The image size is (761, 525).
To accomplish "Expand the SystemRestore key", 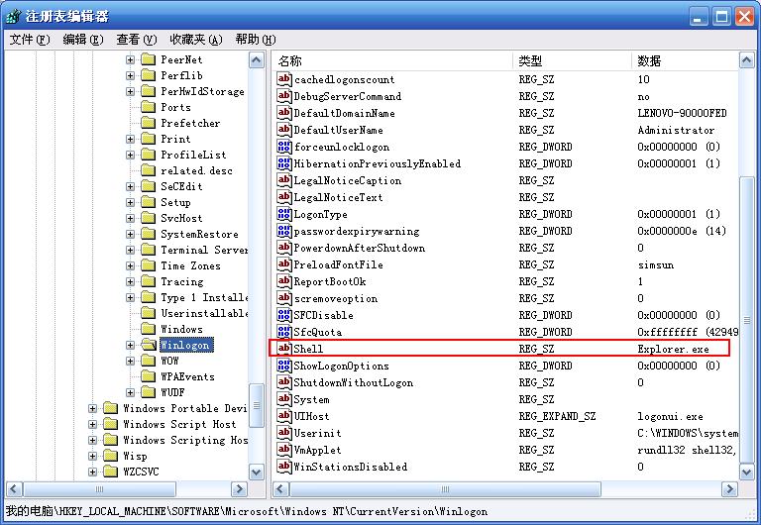I will coord(130,234).
